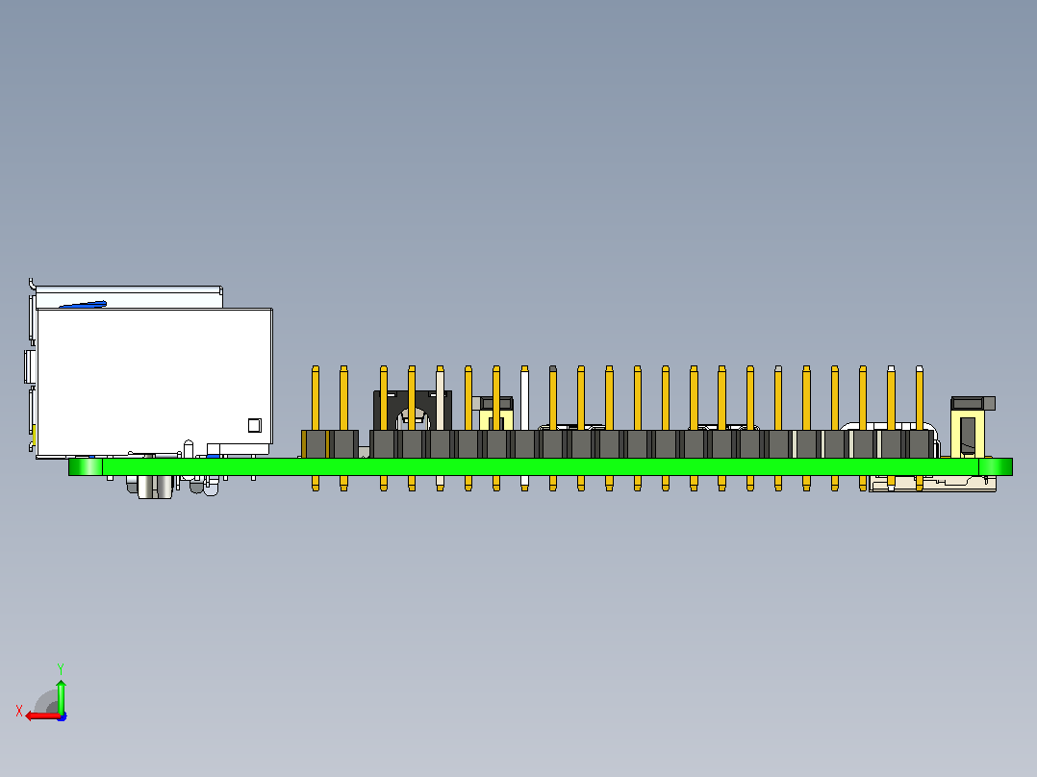The height and width of the screenshot is (777, 1037).
Task: Click the dark gray cap on yellow connector
Action: [x=973, y=403]
